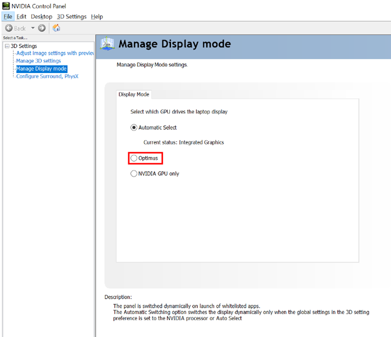Open Adjust image settings with preview
Screen dimensions: 391x337
[55, 53]
